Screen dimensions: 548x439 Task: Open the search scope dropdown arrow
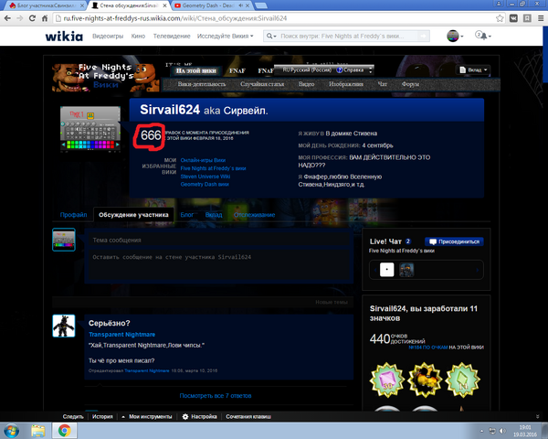tap(271, 36)
